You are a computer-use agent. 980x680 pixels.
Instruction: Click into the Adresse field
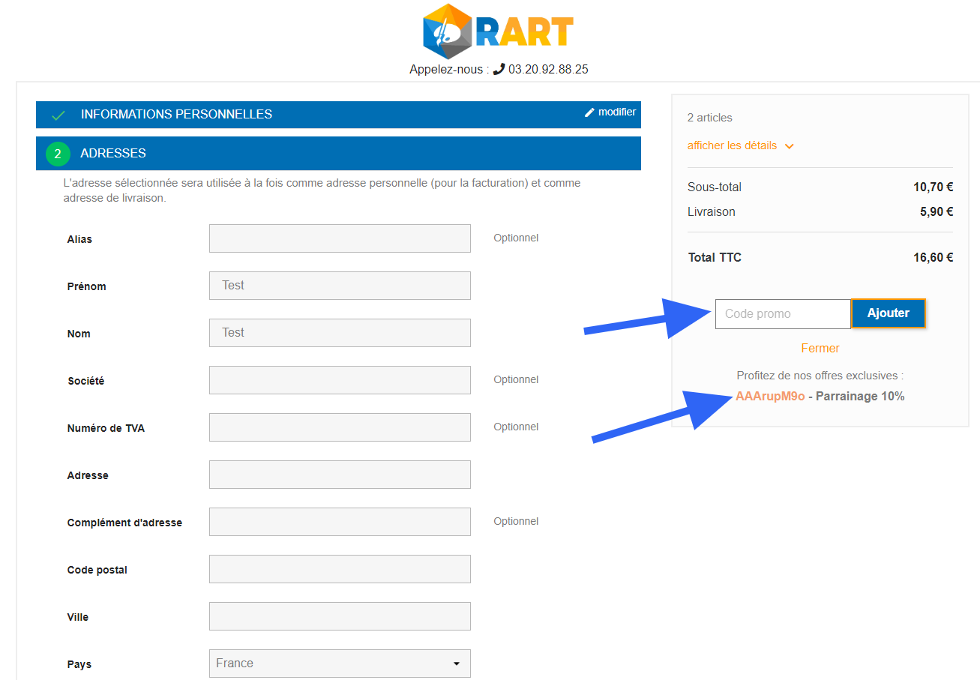pos(340,475)
